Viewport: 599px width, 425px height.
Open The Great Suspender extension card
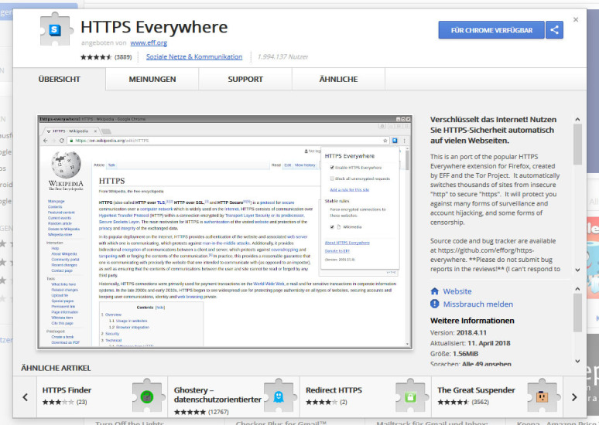tap(497, 396)
